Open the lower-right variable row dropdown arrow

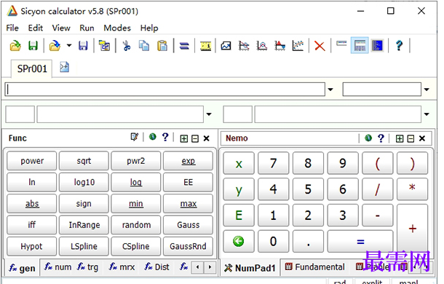click(427, 114)
